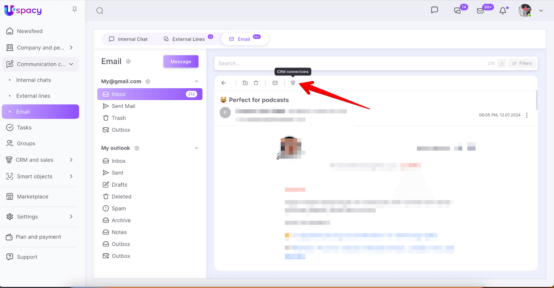
Task: Click the mark as unread envelope icon
Action: point(275,83)
